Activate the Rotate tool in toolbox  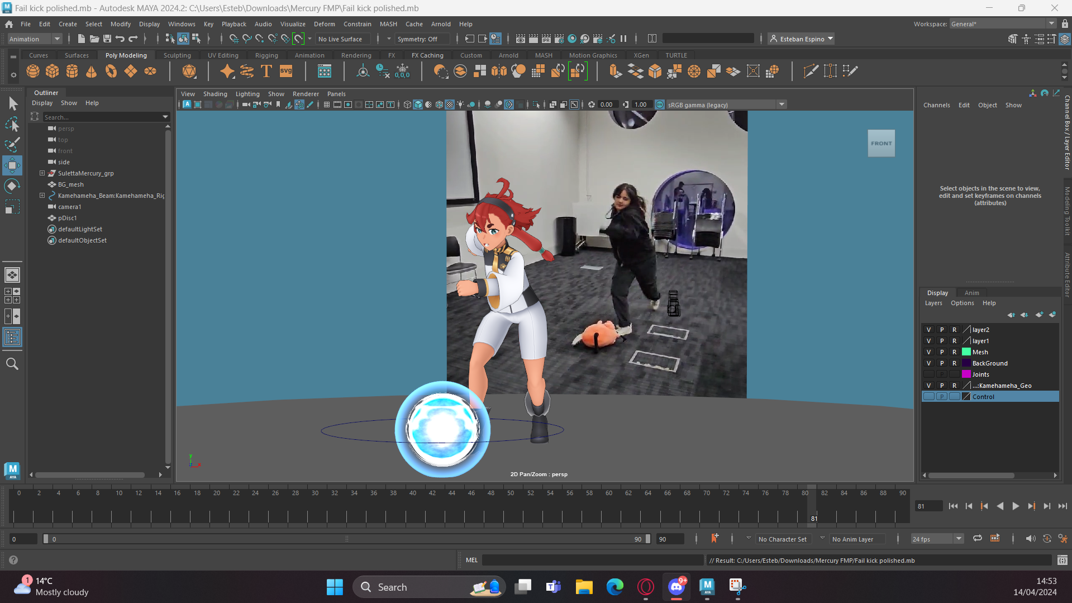[12, 186]
